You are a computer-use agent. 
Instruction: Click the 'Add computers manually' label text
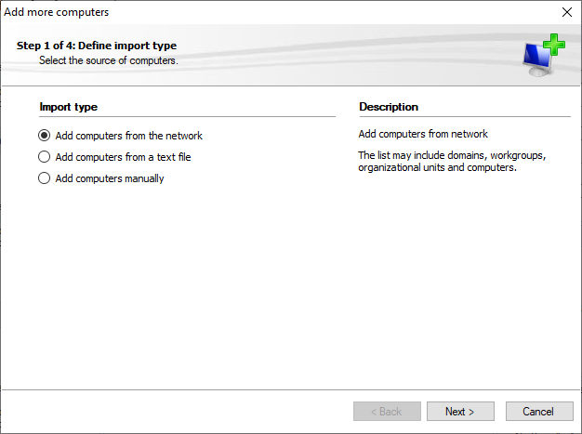[x=110, y=178]
